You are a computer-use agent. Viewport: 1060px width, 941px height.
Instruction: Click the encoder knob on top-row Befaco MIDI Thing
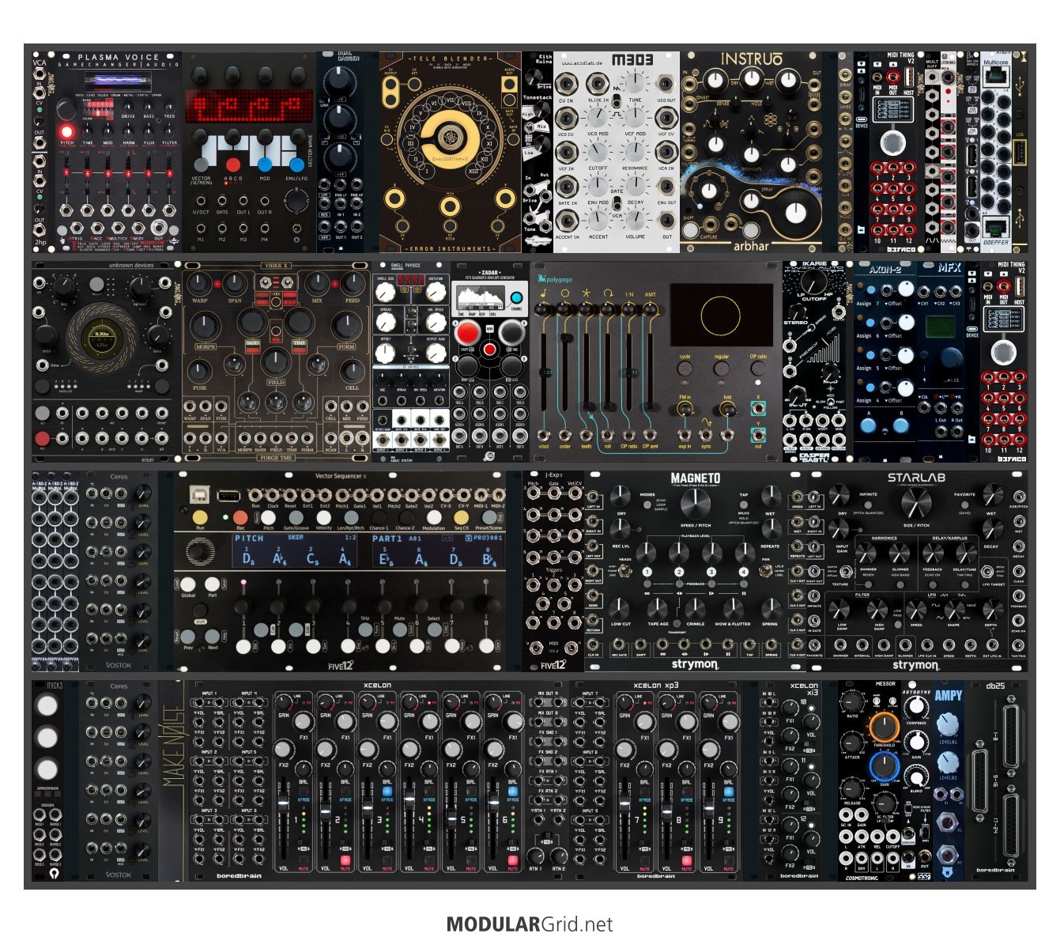(x=892, y=143)
